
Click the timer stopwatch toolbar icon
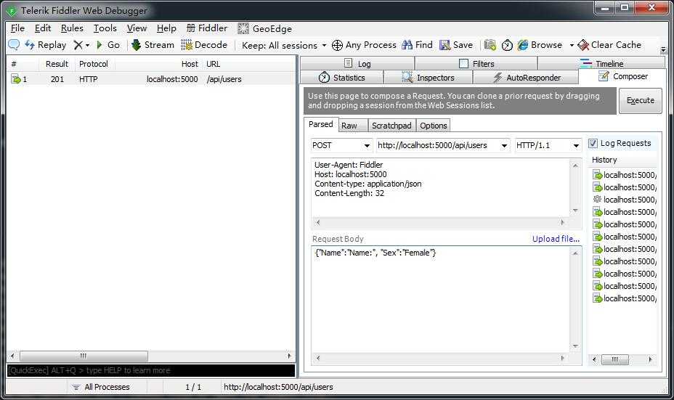coord(507,45)
